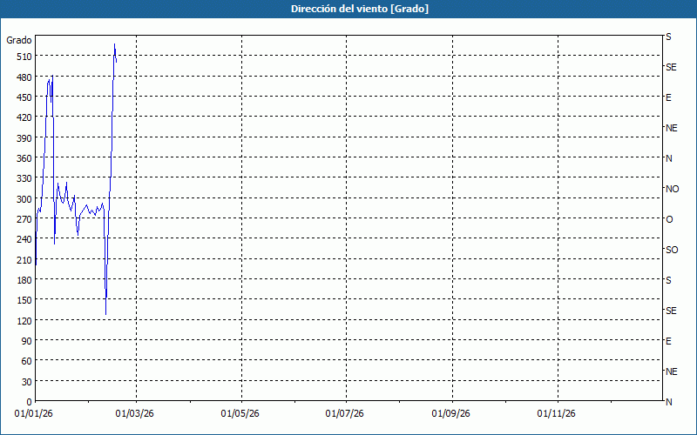Click the 90 degree label on the left axis
Screen dimensions: 697x435
pyautogui.click(x=25, y=341)
